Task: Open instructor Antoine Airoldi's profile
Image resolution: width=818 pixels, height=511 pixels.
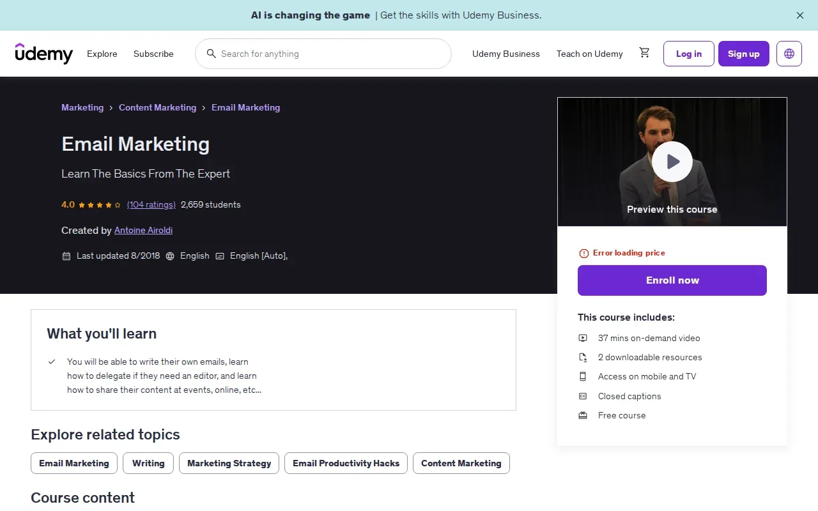Action: [143, 230]
